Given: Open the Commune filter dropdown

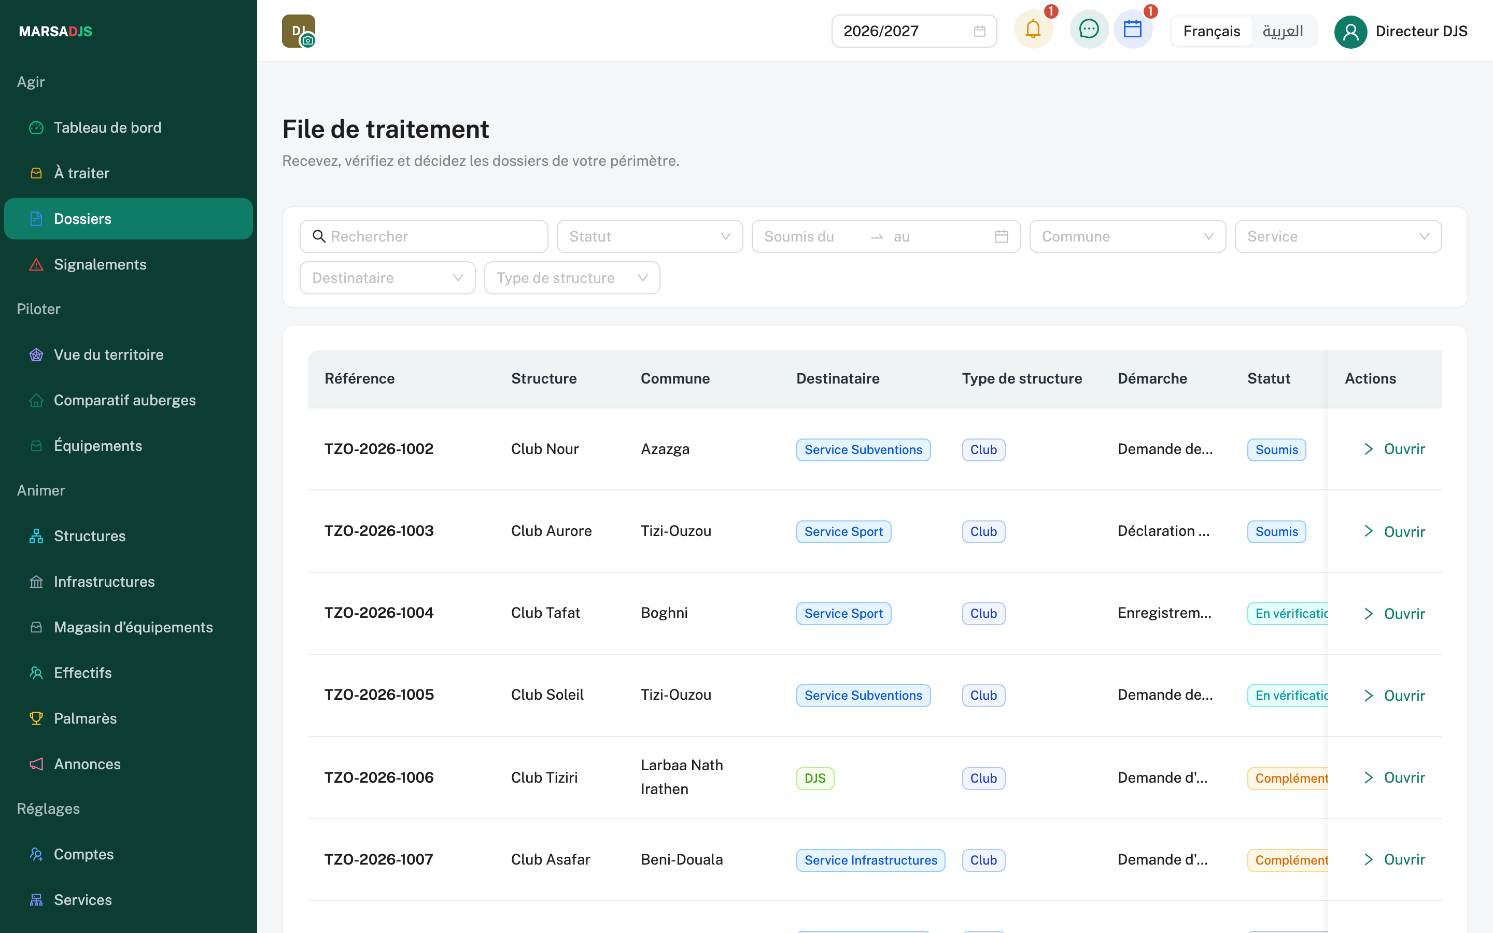Looking at the screenshot, I should 1127,236.
